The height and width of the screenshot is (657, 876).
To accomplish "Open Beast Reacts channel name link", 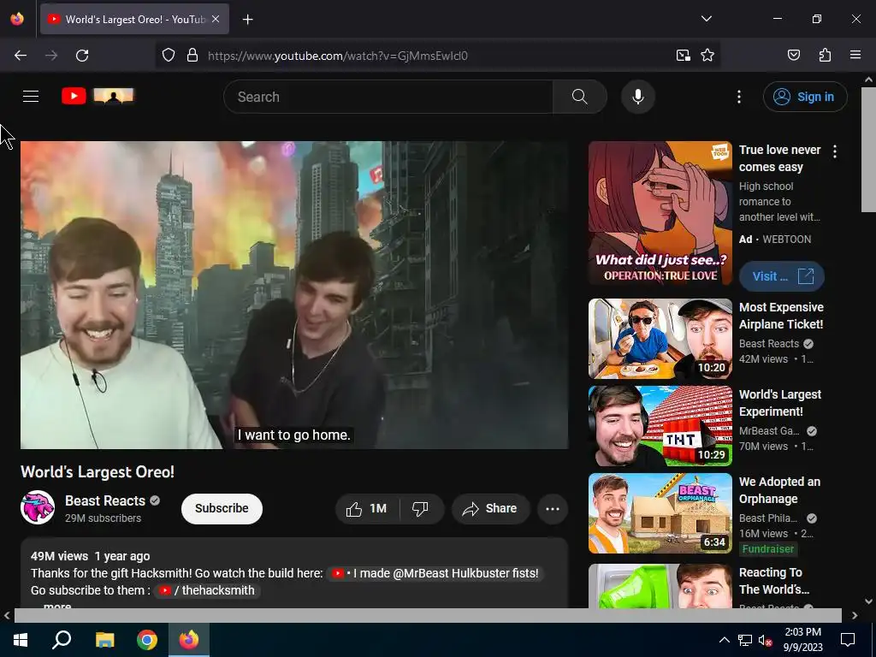I will click(105, 500).
